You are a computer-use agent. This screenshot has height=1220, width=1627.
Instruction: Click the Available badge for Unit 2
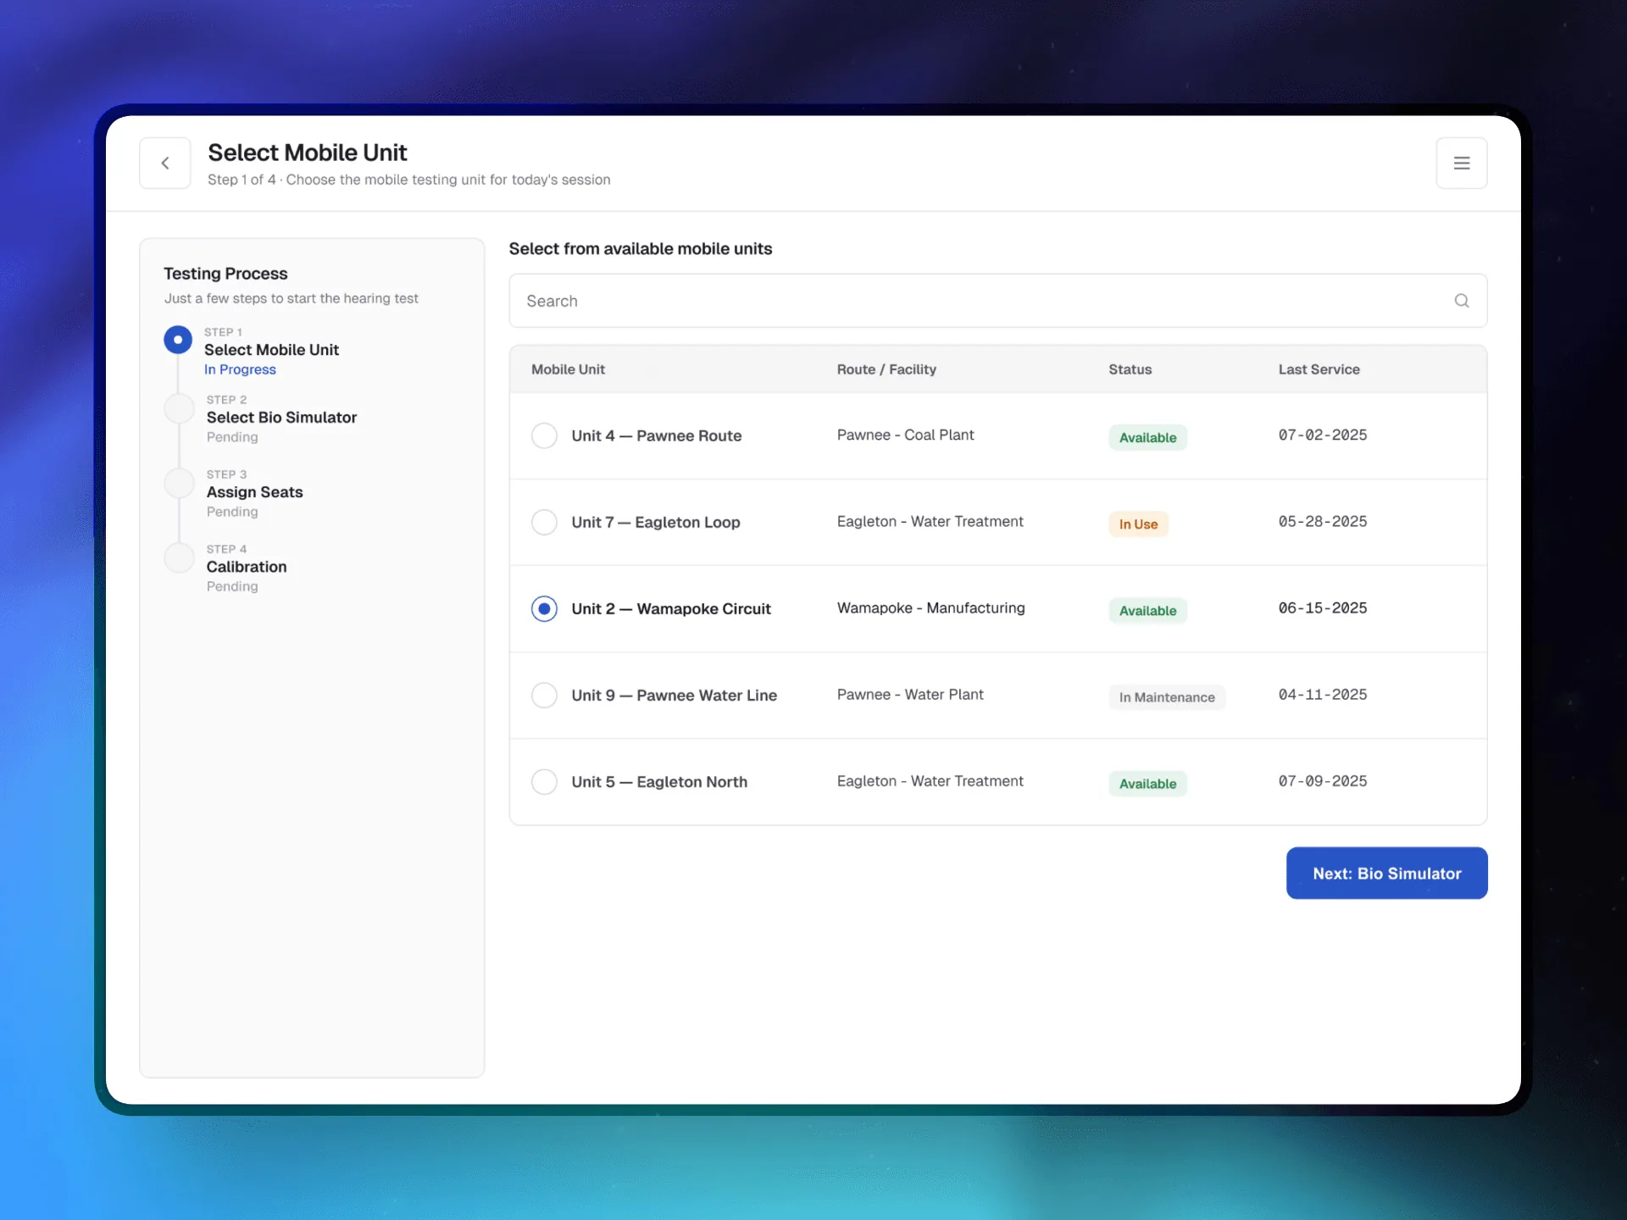[x=1147, y=610]
